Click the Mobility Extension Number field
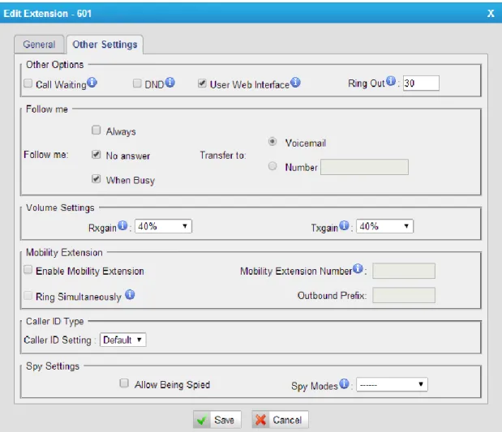The width and height of the screenshot is (502, 432). (404, 271)
